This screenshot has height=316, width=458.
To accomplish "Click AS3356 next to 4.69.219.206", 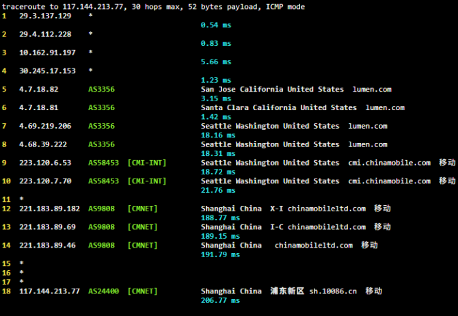I will 101,127.
